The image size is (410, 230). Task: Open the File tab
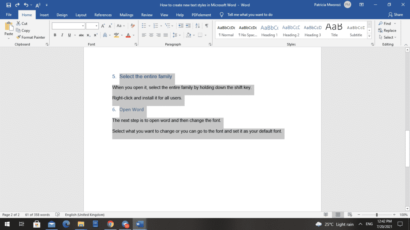pos(9,15)
